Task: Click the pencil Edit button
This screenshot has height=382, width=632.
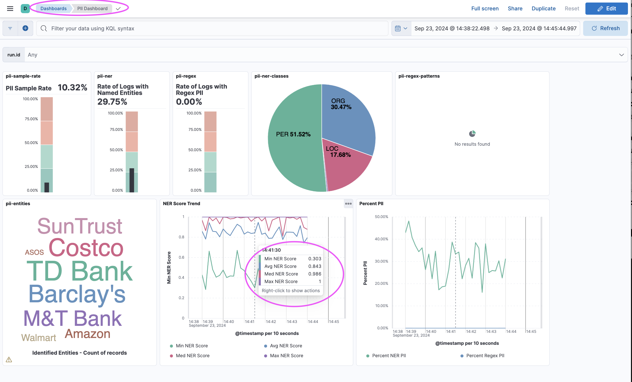Action: pos(606,8)
